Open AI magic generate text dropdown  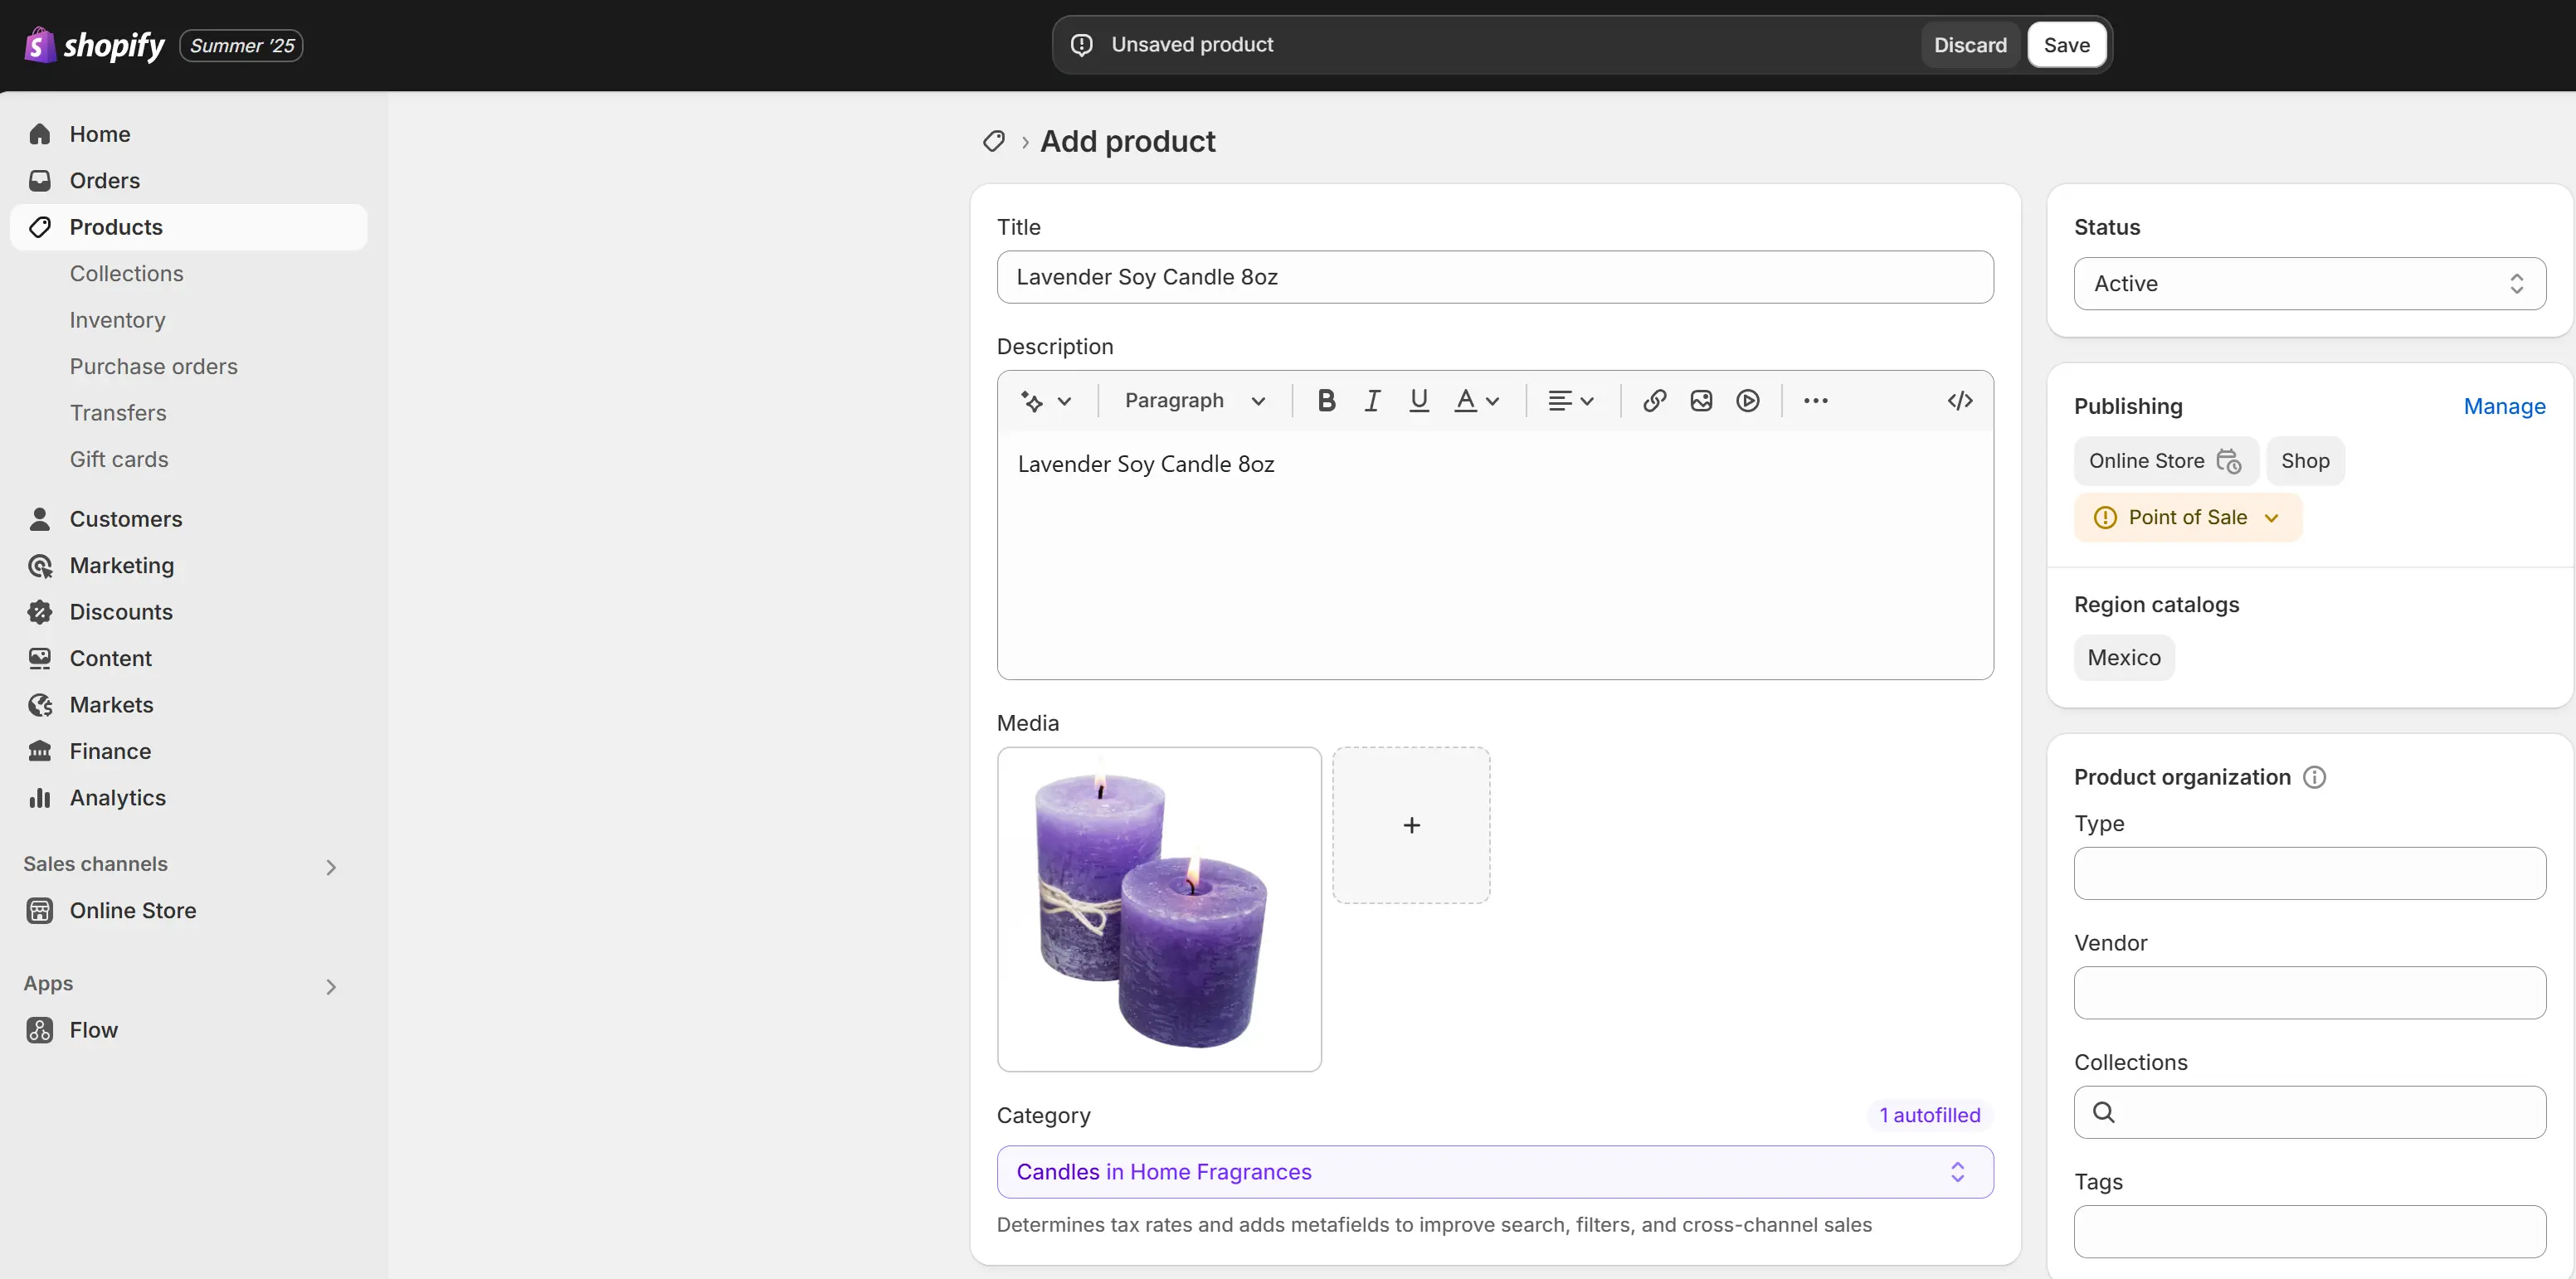[x=1046, y=400]
